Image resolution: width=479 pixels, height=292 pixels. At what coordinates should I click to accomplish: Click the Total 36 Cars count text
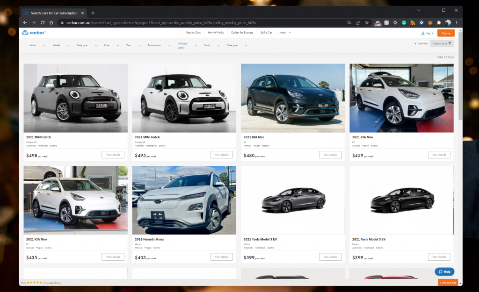[x=445, y=57]
